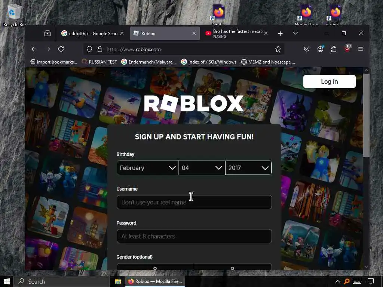
Task: Select the Recycle Bin desktop icon
Action: tap(14, 15)
